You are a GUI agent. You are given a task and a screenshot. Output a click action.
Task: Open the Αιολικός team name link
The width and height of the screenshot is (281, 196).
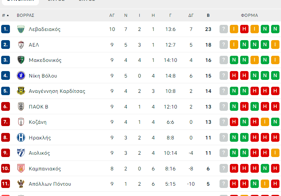coord(39,153)
